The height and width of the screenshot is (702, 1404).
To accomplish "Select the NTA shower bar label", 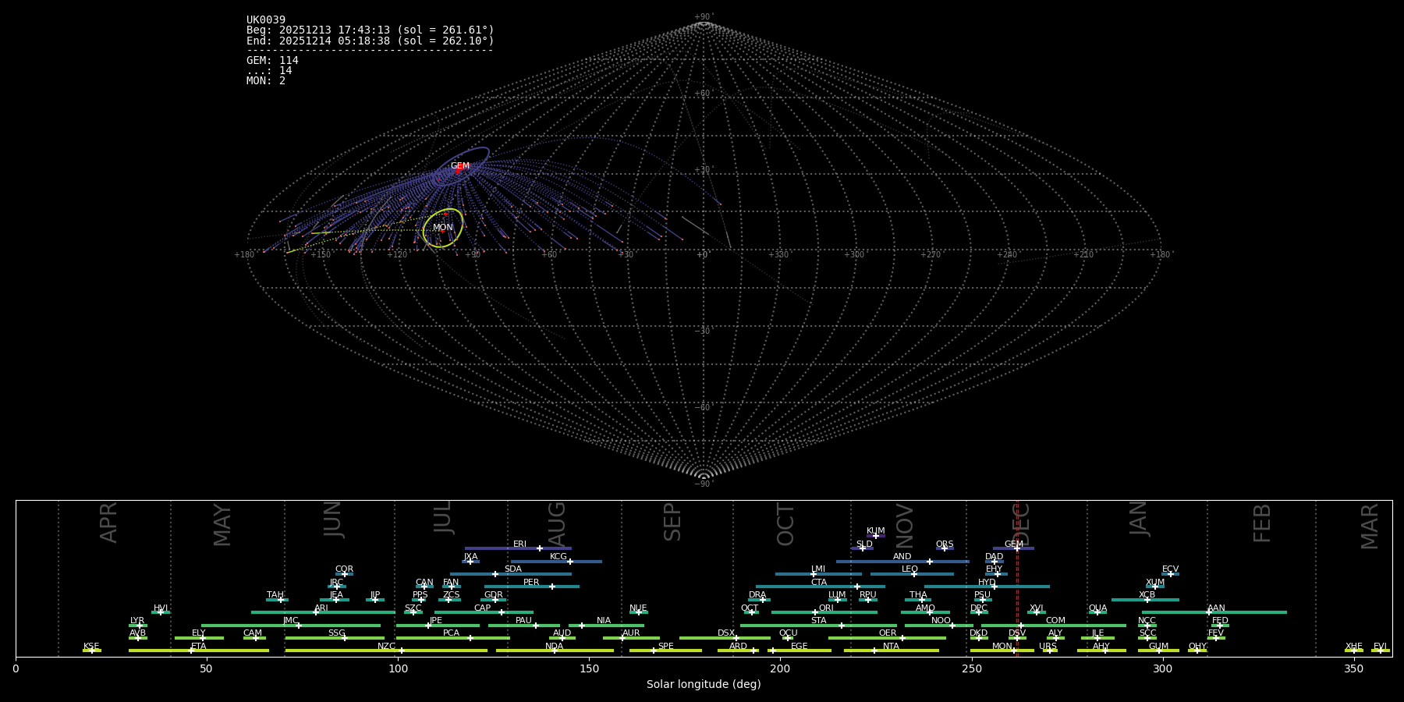I will point(891,647).
